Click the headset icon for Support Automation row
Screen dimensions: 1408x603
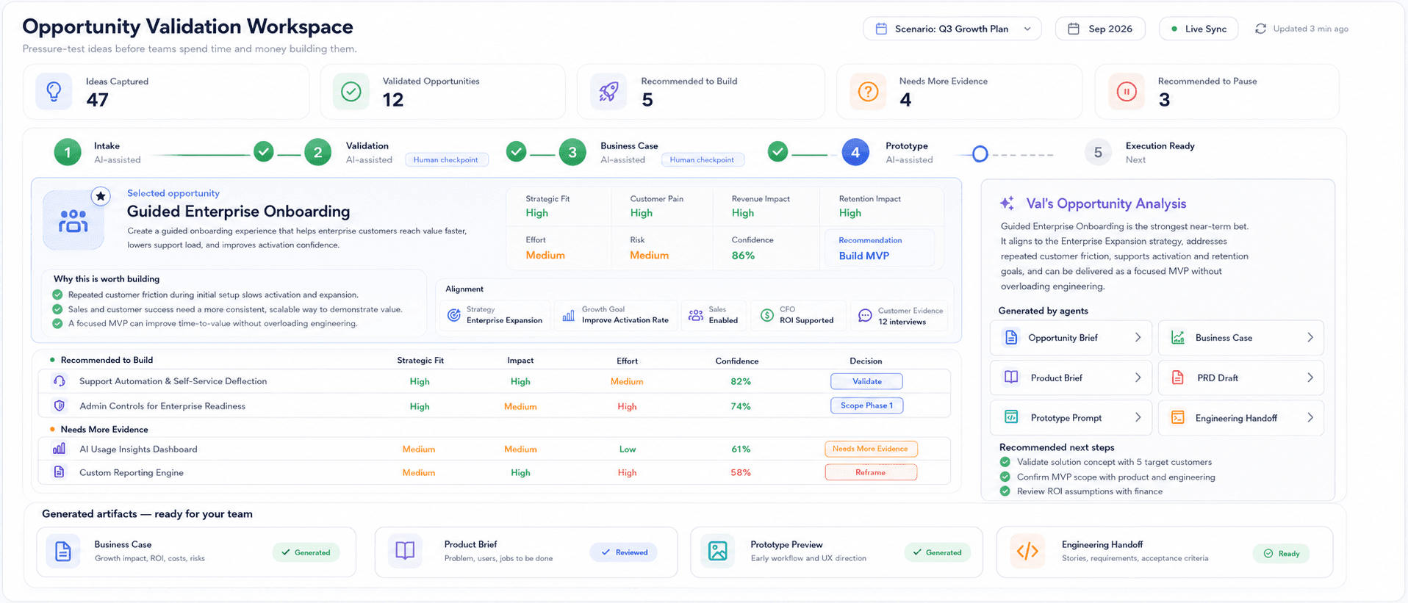click(60, 381)
